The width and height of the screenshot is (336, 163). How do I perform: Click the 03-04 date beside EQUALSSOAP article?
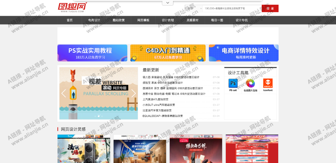(216, 116)
